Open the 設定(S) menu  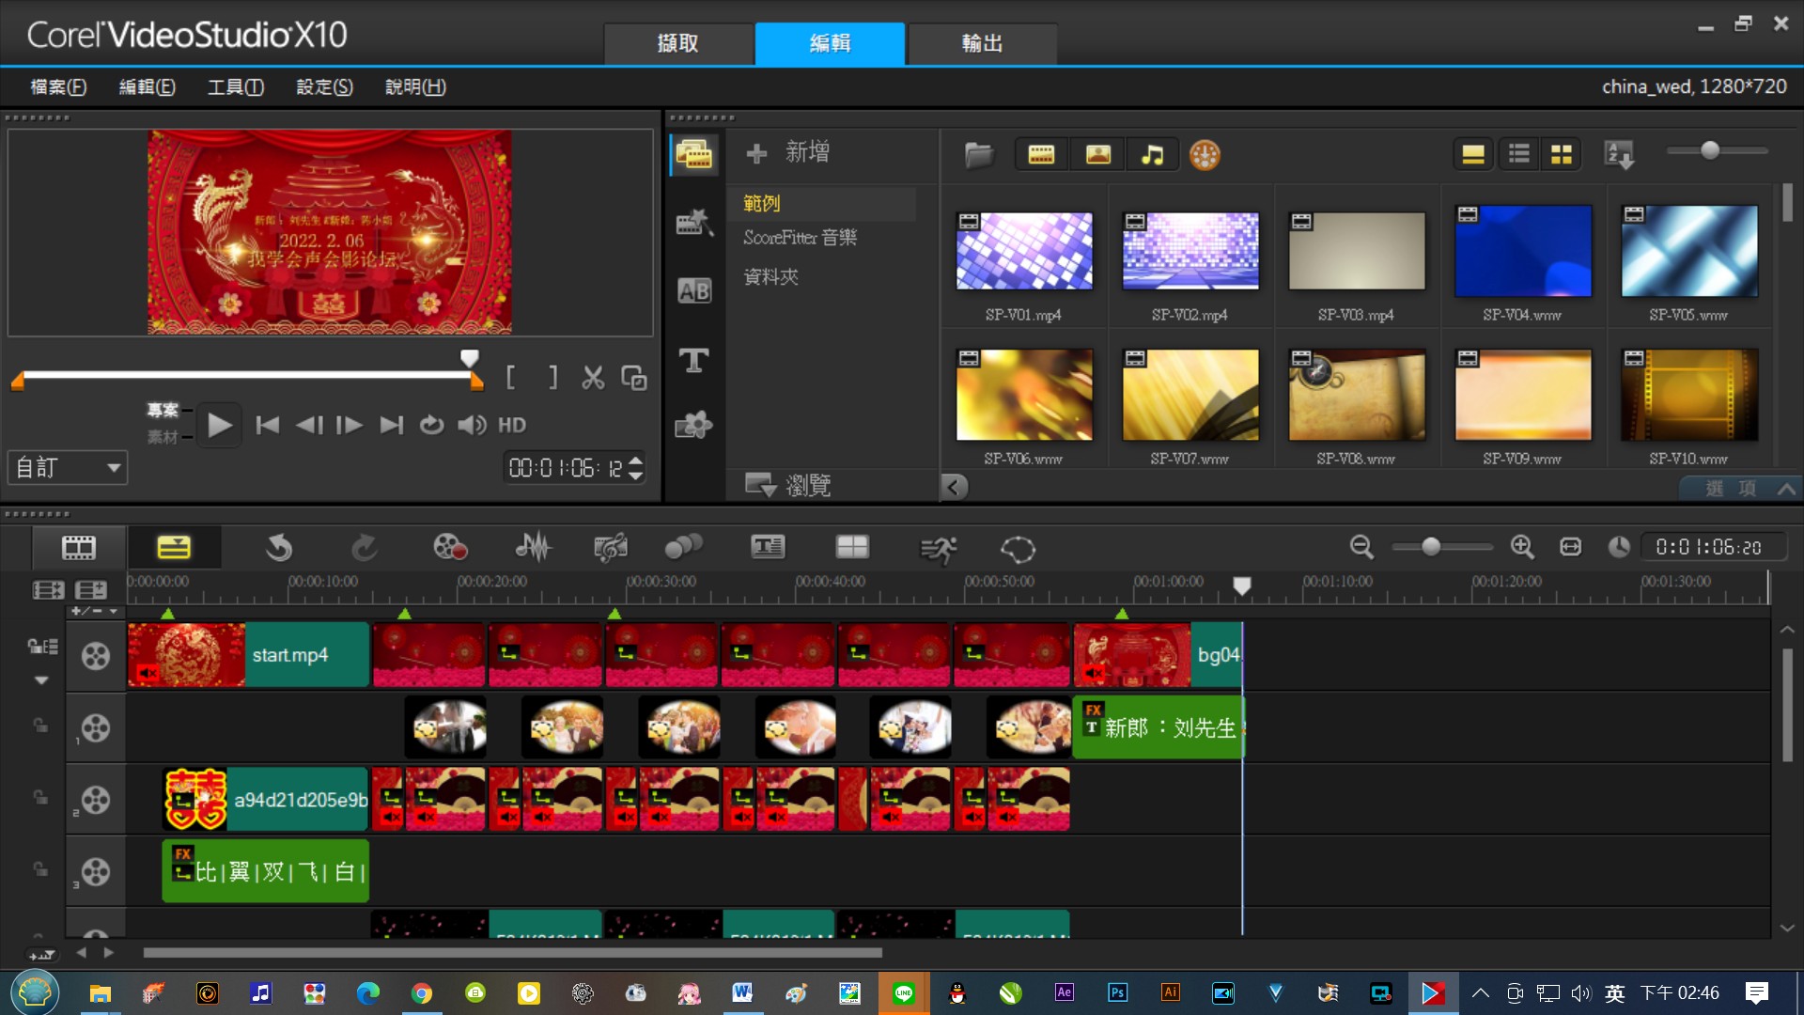(324, 86)
